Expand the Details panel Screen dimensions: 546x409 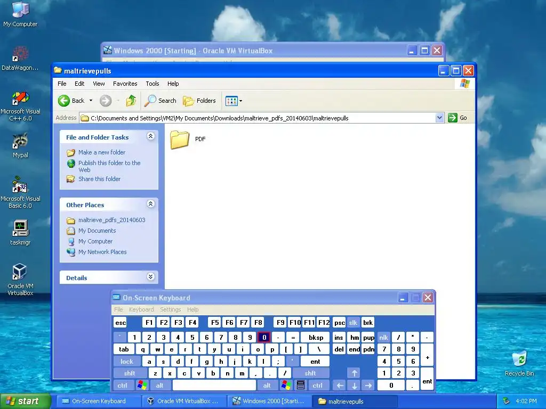(x=150, y=277)
